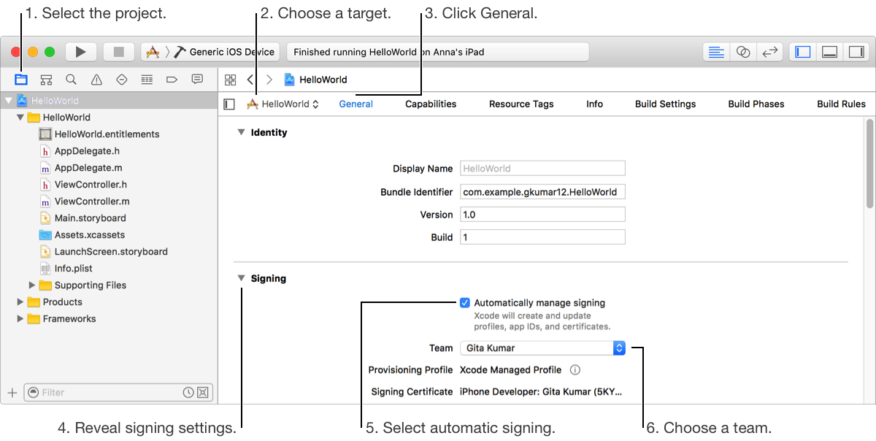Open the Symbol navigator icon
This screenshot has width=876, height=441.
click(x=46, y=79)
